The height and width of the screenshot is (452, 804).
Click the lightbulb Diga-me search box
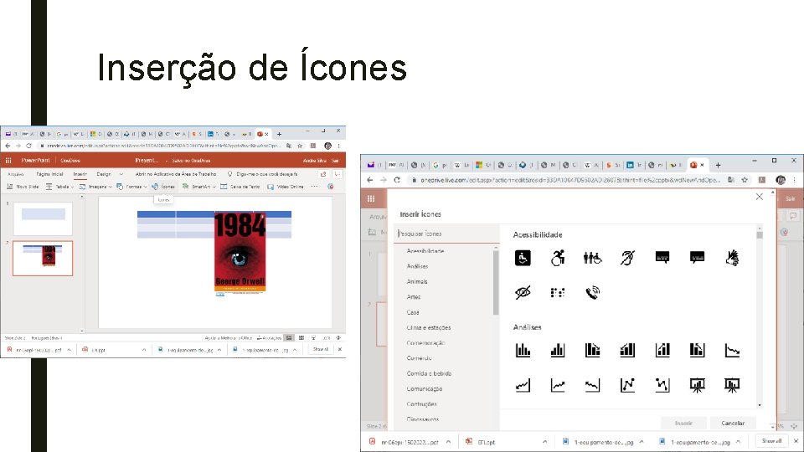click(x=262, y=174)
